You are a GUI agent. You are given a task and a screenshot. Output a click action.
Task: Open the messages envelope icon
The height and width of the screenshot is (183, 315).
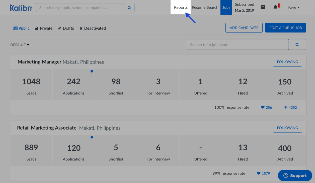pyautogui.click(x=263, y=7)
